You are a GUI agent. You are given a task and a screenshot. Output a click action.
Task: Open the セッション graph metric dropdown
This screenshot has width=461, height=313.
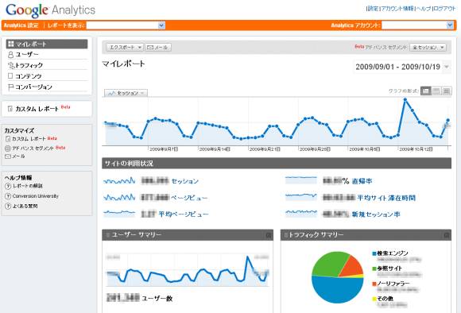126,93
